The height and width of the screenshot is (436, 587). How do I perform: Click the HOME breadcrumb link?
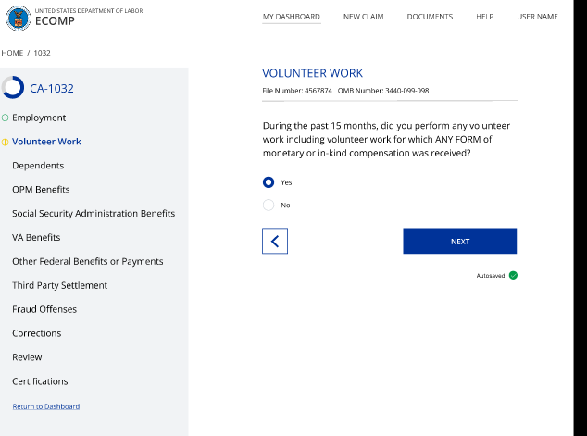pos(12,53)
